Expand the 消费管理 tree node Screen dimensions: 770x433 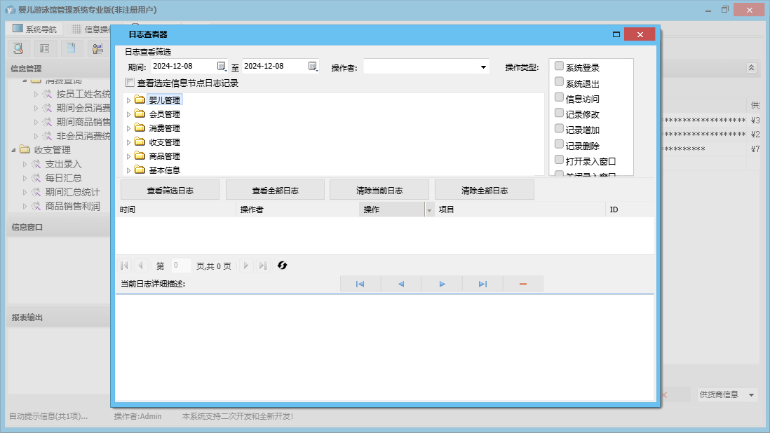click(x=128, y=128)
